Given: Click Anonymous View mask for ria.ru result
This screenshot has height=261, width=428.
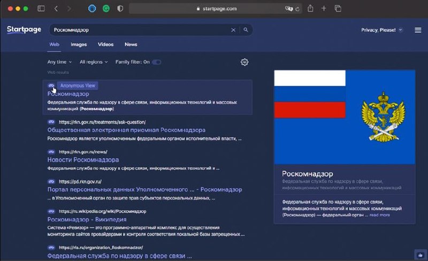Looking at the screenshot, I should [51, 247].
